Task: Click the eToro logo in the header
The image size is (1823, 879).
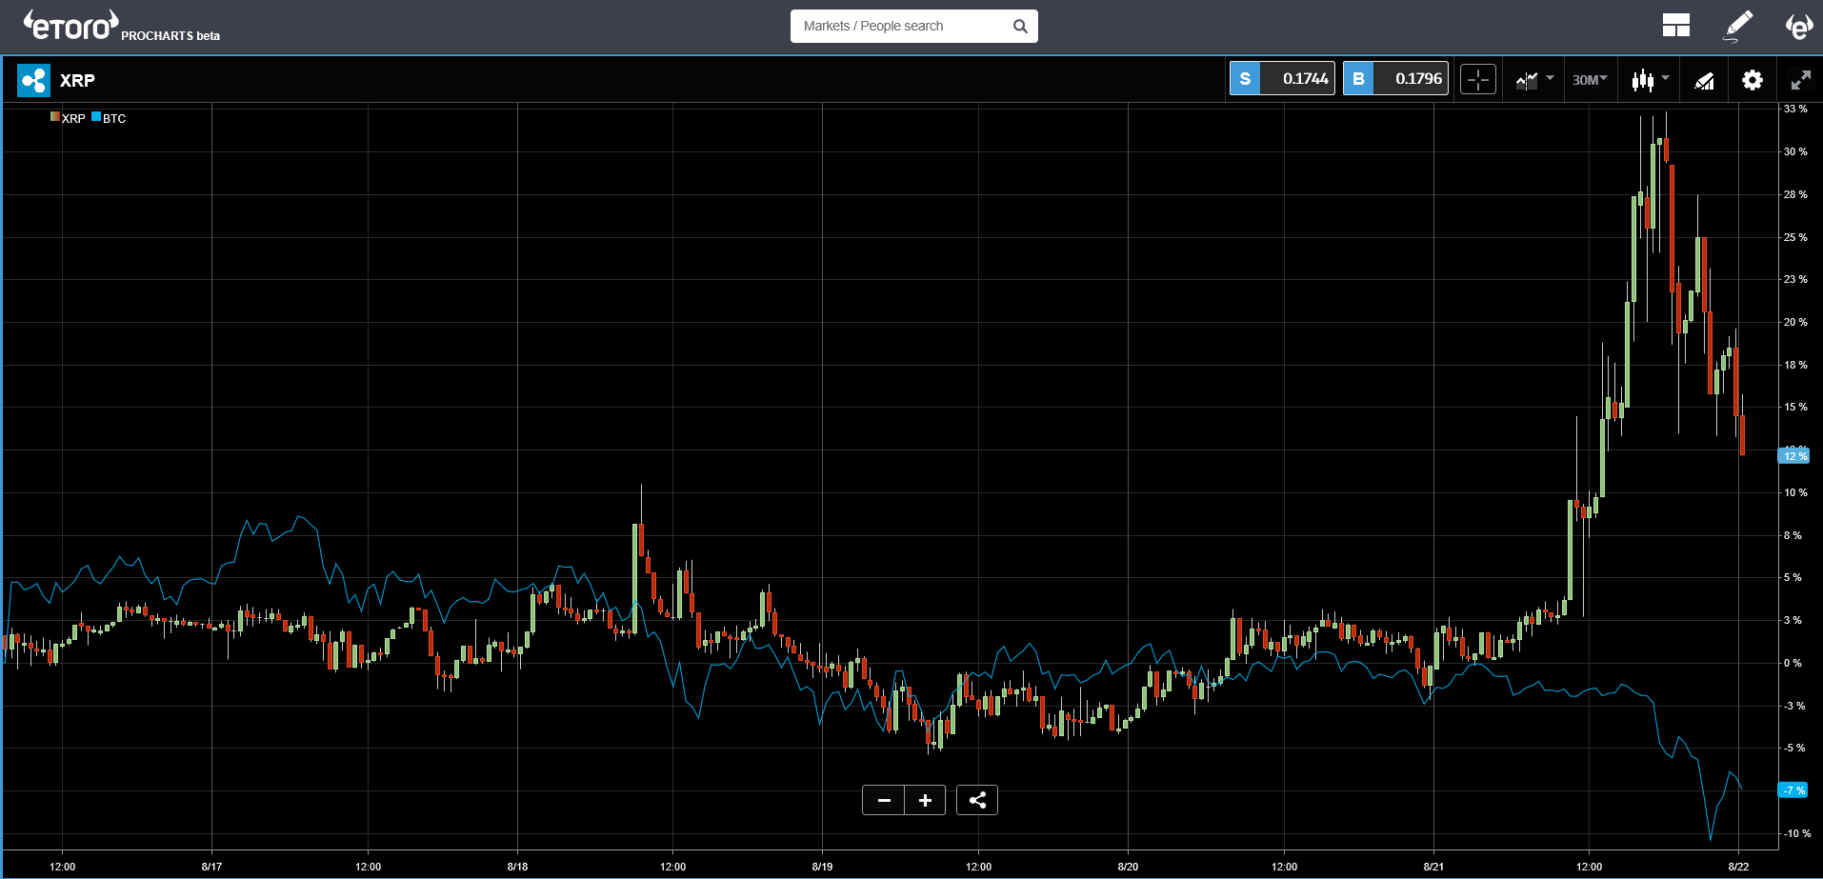Action: coord(71,26)
